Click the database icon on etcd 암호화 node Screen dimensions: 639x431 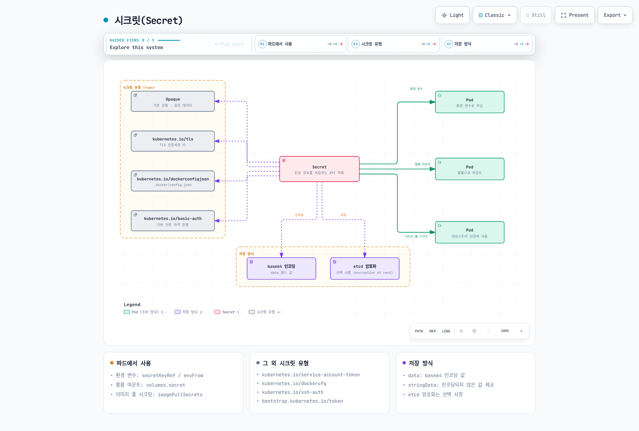[334, 262]
